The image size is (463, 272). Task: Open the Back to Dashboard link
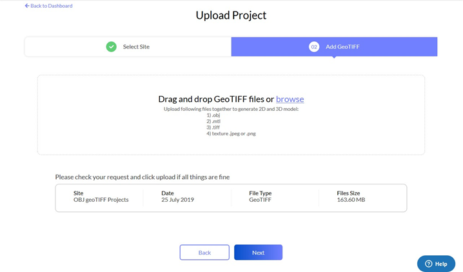coord(49,6)
